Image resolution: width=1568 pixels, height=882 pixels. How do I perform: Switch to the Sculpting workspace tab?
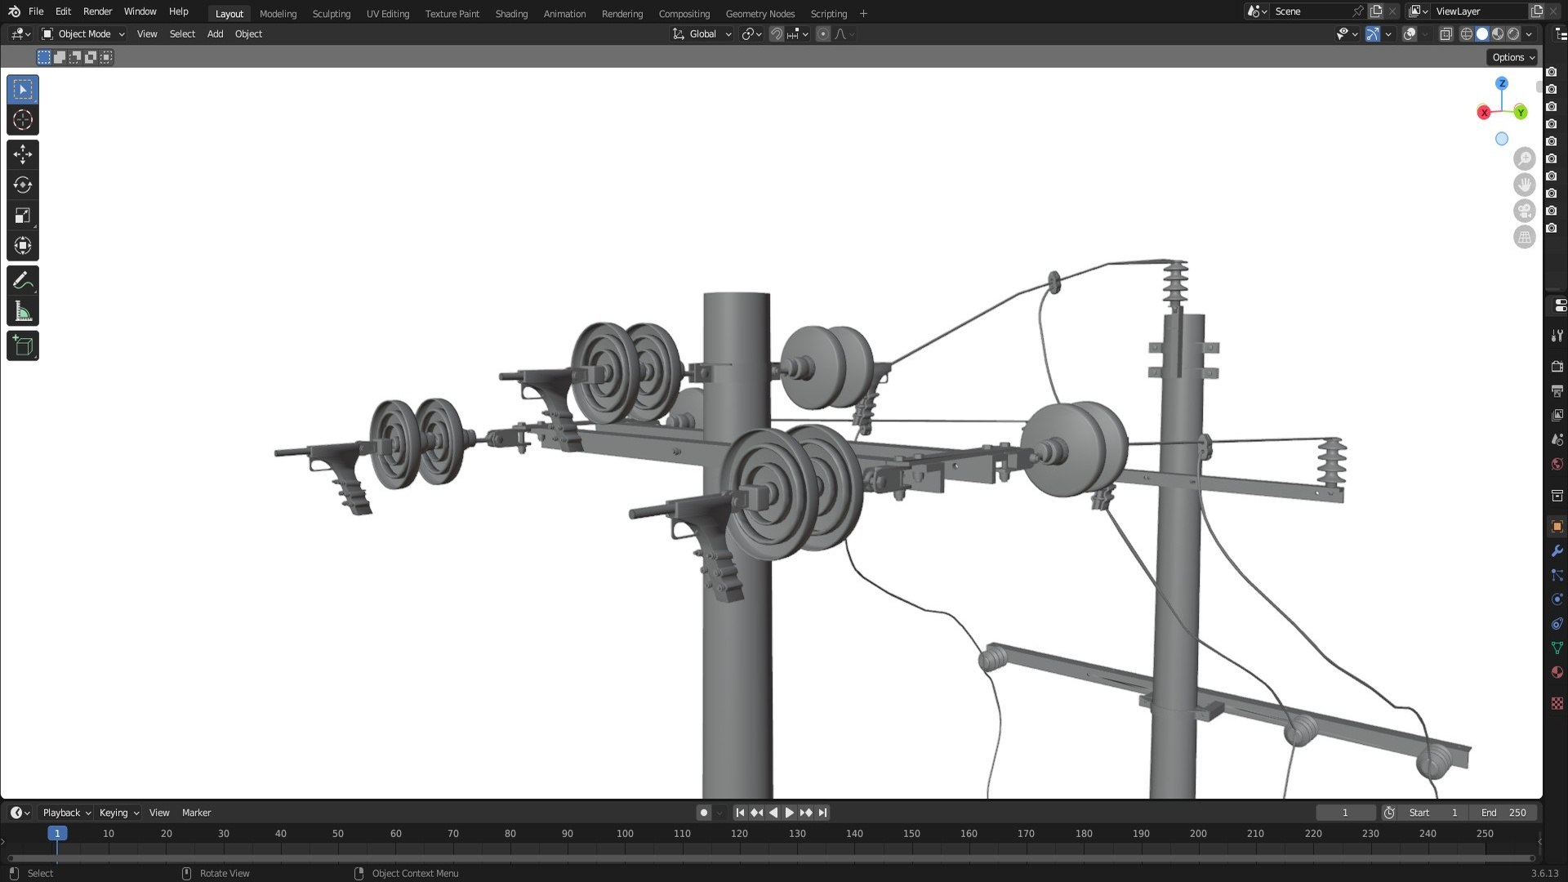(331, 14)
